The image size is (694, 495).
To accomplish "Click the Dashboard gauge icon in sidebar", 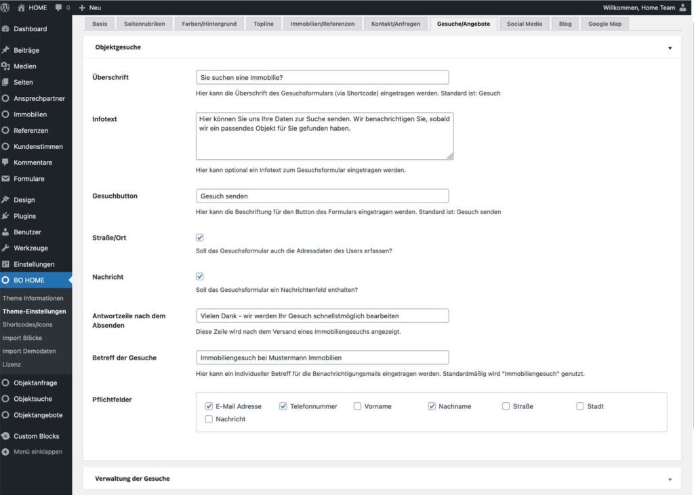I will pyautogui.click(x=6, y=29).
